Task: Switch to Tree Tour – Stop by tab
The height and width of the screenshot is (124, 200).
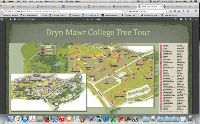Action: point(175,6)
